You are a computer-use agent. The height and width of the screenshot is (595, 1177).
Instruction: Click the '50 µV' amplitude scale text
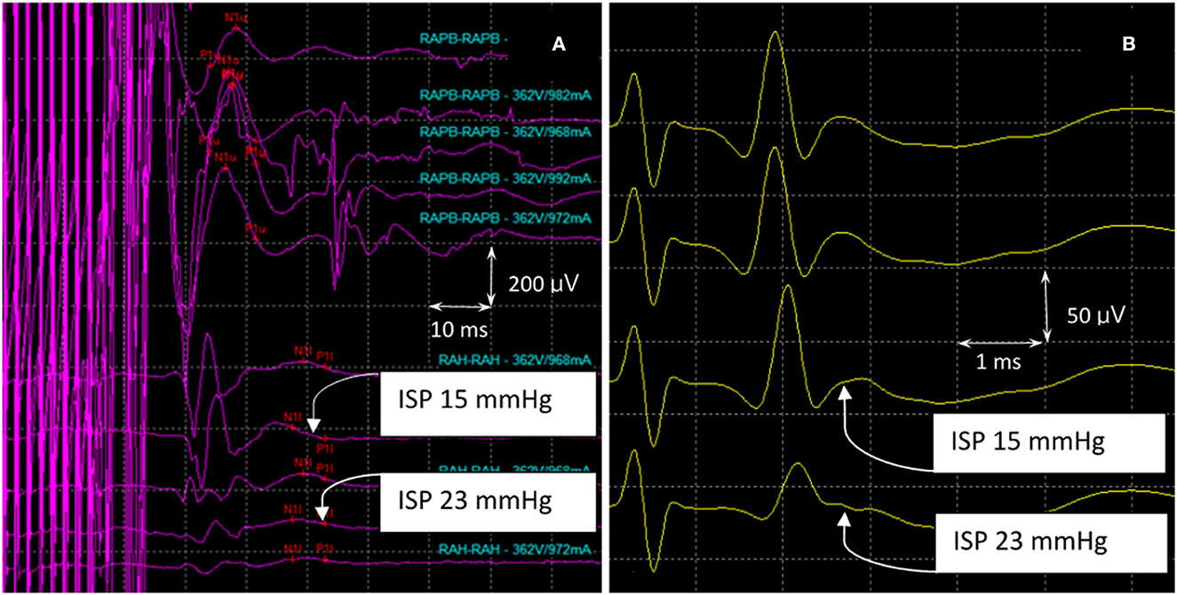(x=1096, y=314)
